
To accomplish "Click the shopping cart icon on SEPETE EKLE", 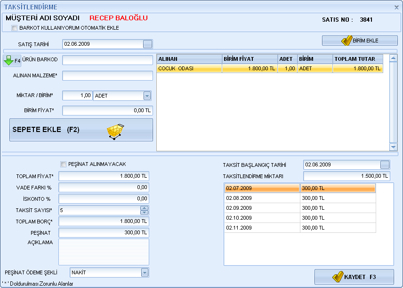I will coord(115,131).
